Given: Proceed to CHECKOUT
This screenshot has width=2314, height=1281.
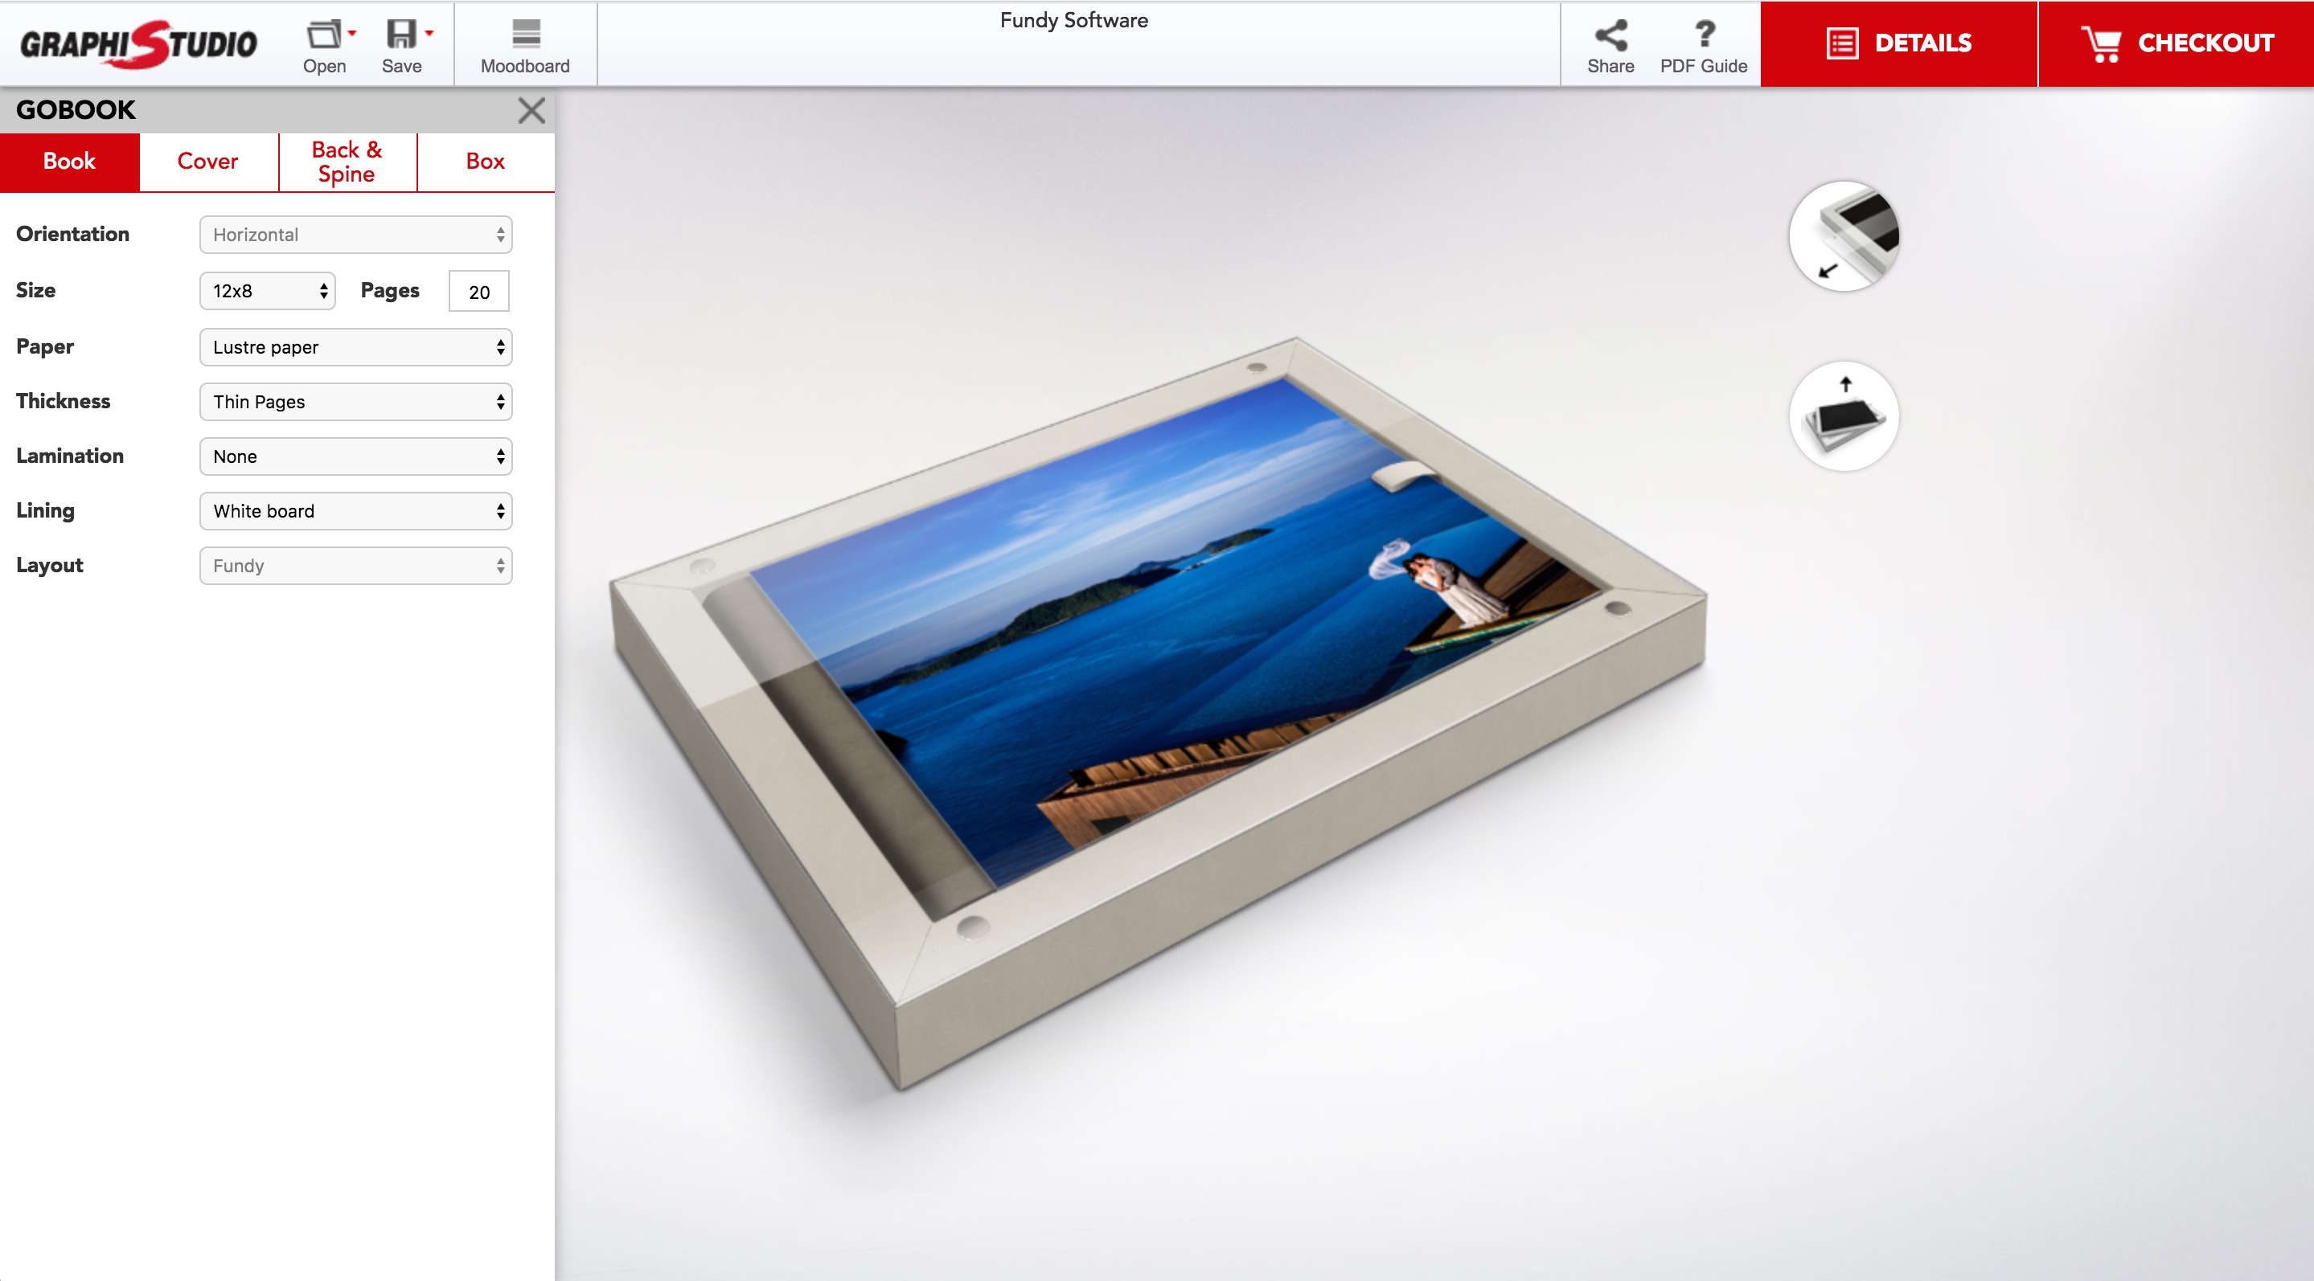Looking at the screenshot, I should click(x=2177, y=43).
